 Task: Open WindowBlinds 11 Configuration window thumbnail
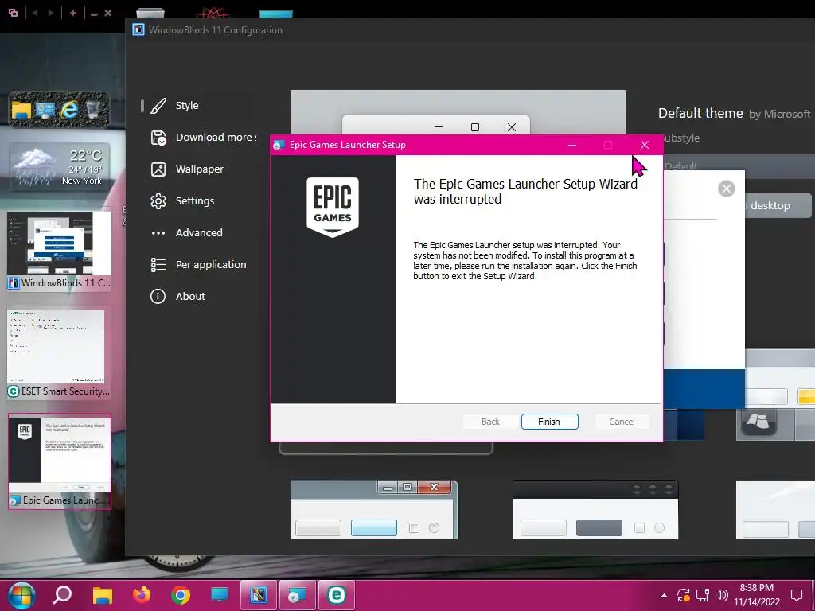click(x=59, y=251)
